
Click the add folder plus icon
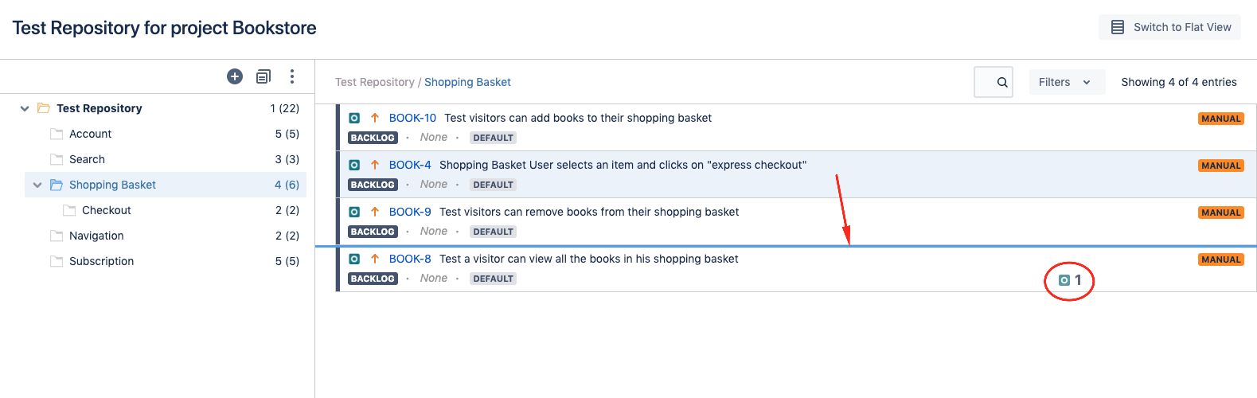point(235,76)
